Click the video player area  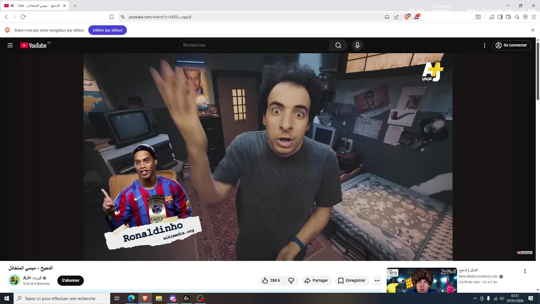268,157
